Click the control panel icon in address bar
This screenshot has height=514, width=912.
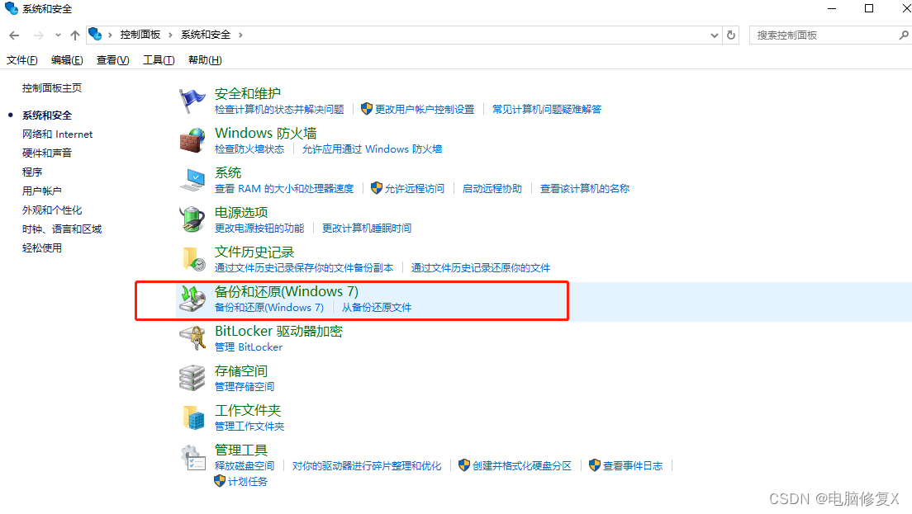click(95, 35)
